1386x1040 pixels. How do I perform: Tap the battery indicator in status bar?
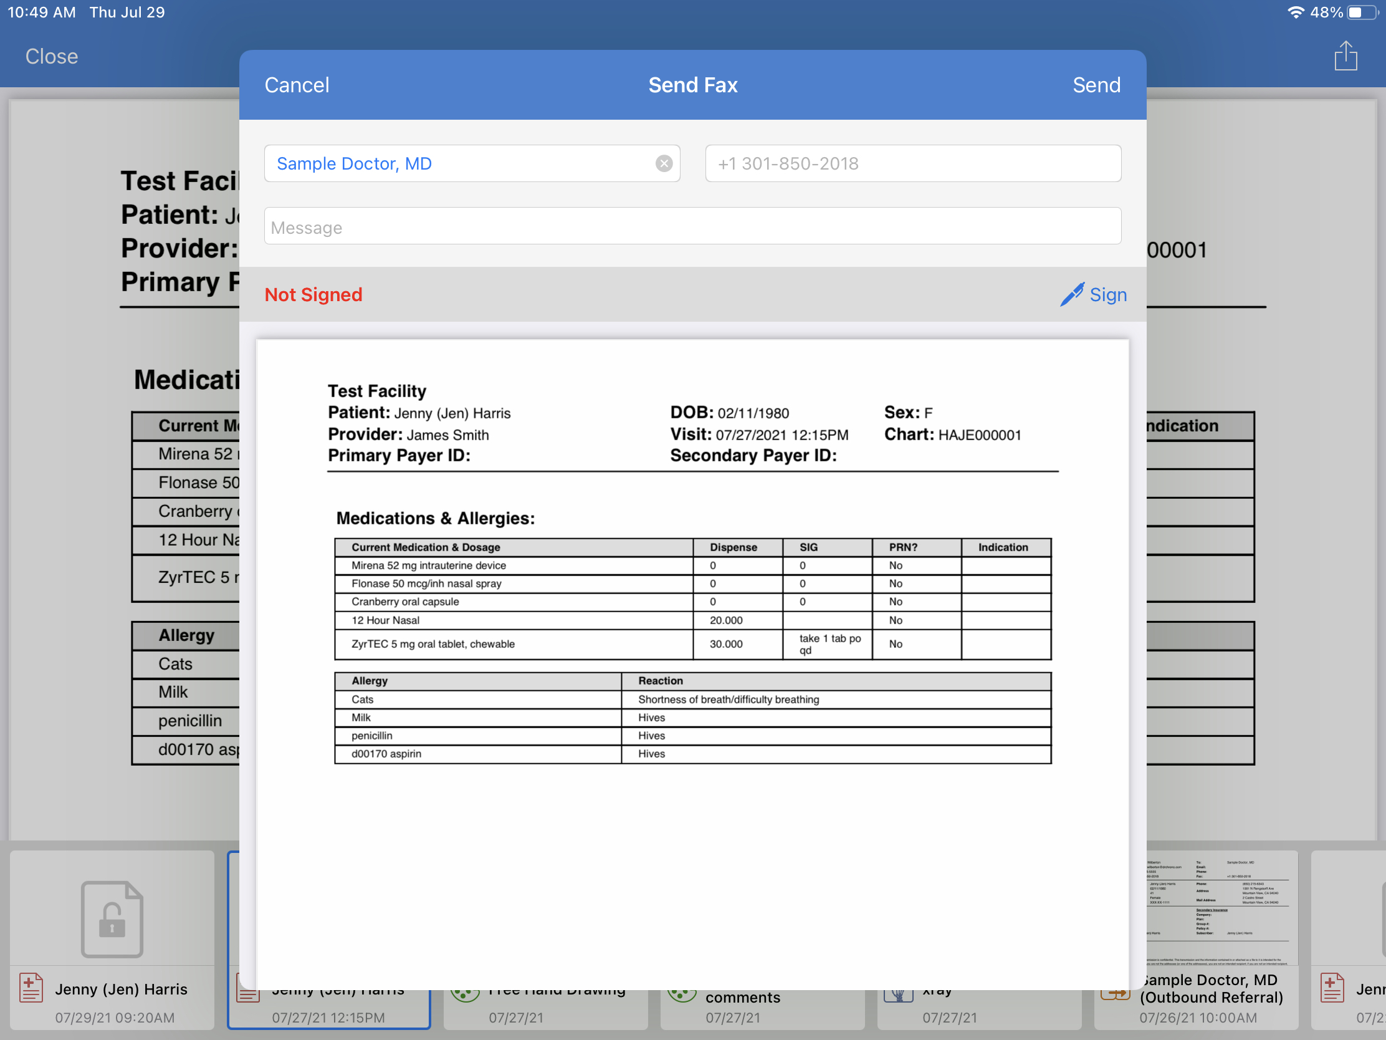pos(1363,12)
